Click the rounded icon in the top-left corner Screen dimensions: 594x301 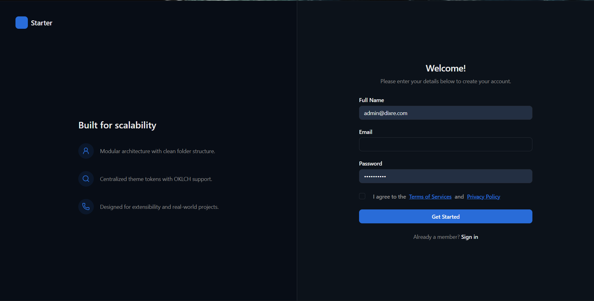click(21, 22)
